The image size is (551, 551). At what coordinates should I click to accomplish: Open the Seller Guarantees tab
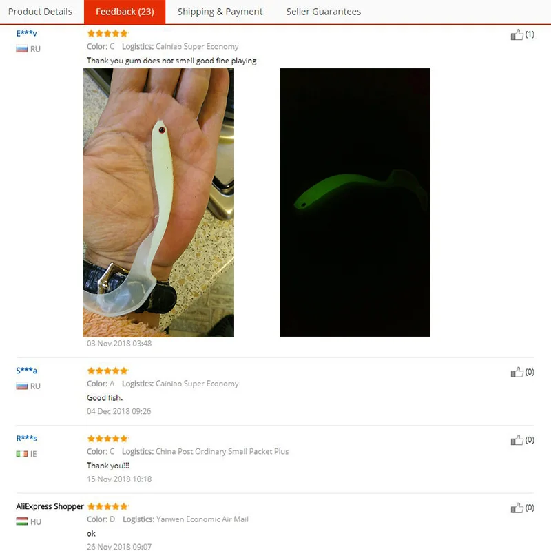click(323, 12)
